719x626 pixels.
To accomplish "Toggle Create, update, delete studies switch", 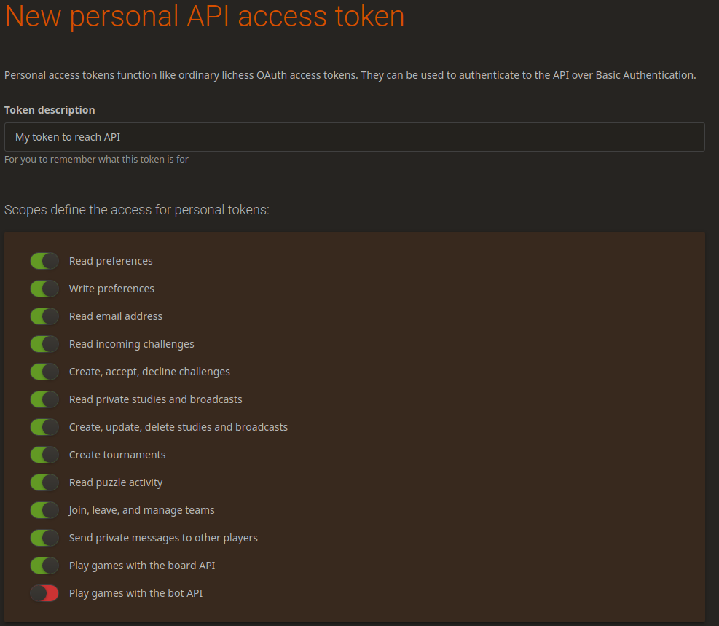I will click(44, 427).
